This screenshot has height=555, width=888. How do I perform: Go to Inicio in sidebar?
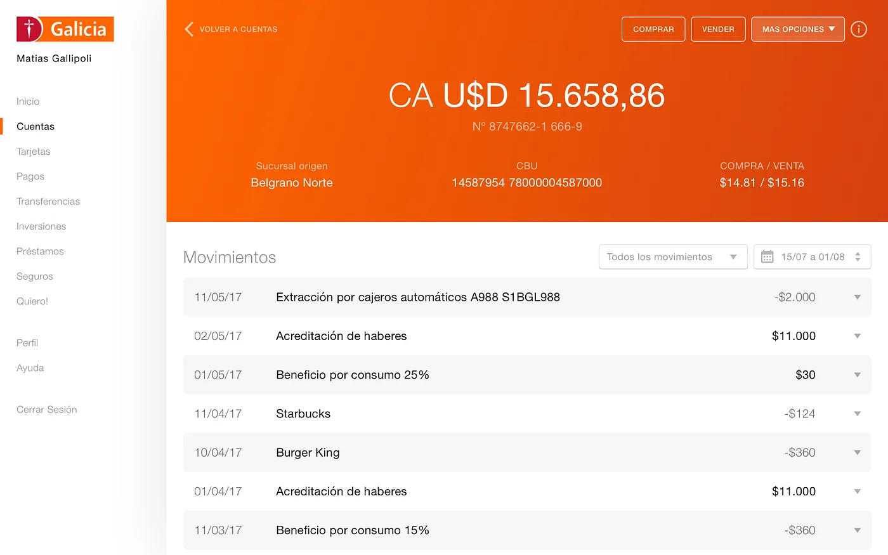tap(28, 101)
